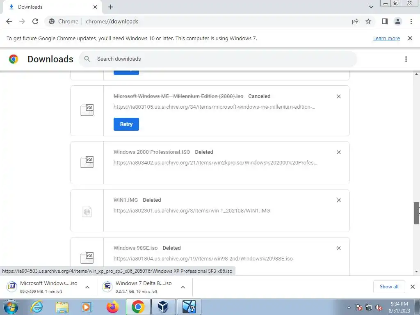Open Firefox from the taskbar

112,307
